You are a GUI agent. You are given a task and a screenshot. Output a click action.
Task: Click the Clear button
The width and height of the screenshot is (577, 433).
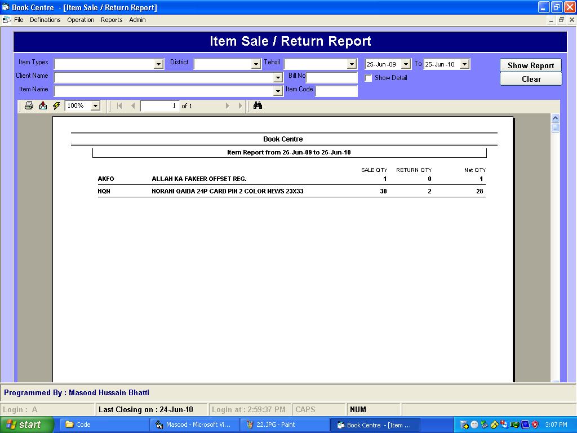(531, 79)
